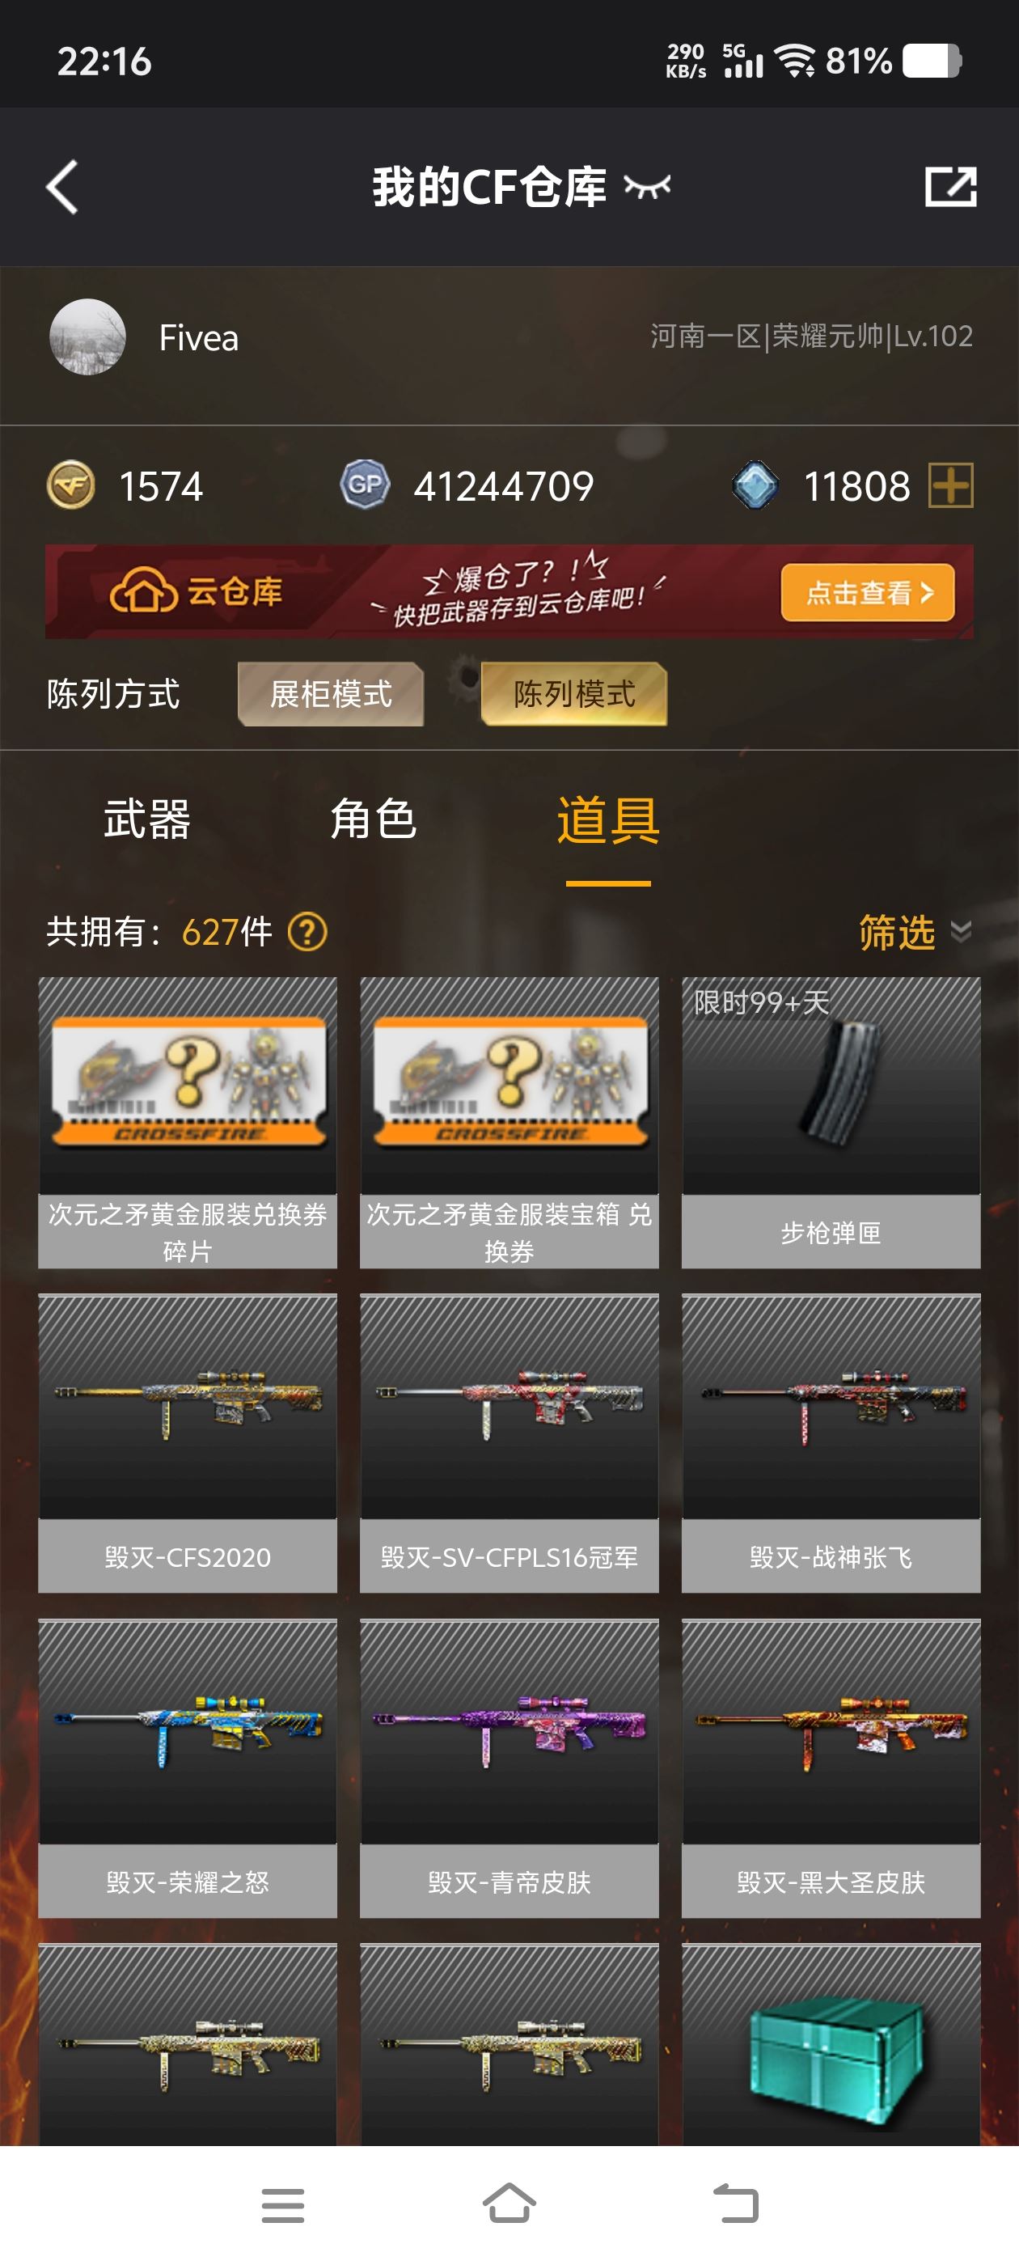Image resolution: width=1019 pixels, height=2265 pixels.
Task: Tap the GP points icon
Action: (x=365, y=485)
